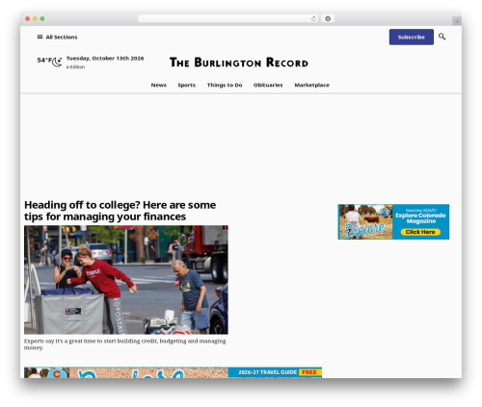Click the browser download icon button
Image resolution: width=482 pixels, height=407 pixels.
(x=328, y=19)
